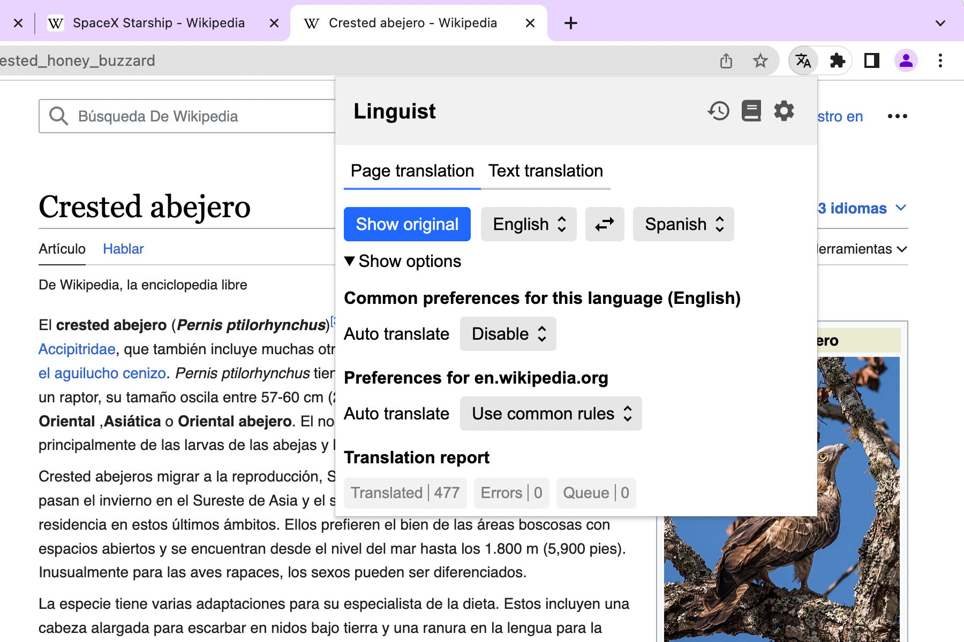Open the Chrome extensions puzzle menu
The image size is (964, 642).
(x=837, y=60)
